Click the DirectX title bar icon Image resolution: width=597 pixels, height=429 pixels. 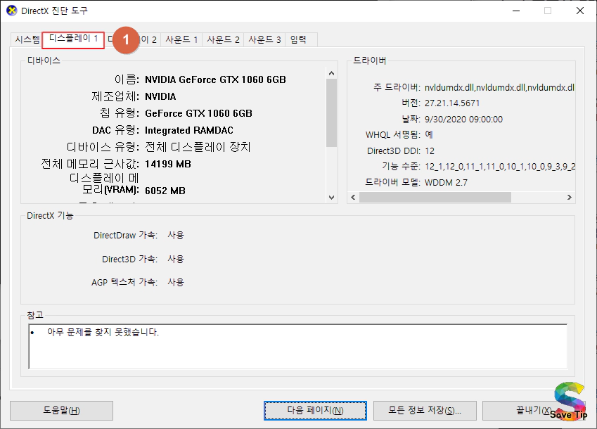coord(12,11)
